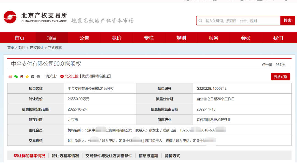This screenshot has height=163, width=297.
Task: Click the Beijing Equity Exchange logo
Action: pos(35,17)
